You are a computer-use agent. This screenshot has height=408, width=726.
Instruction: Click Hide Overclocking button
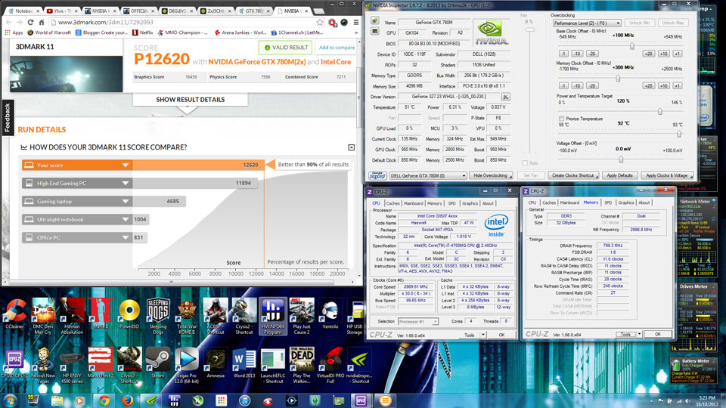[x=491, y=176]
